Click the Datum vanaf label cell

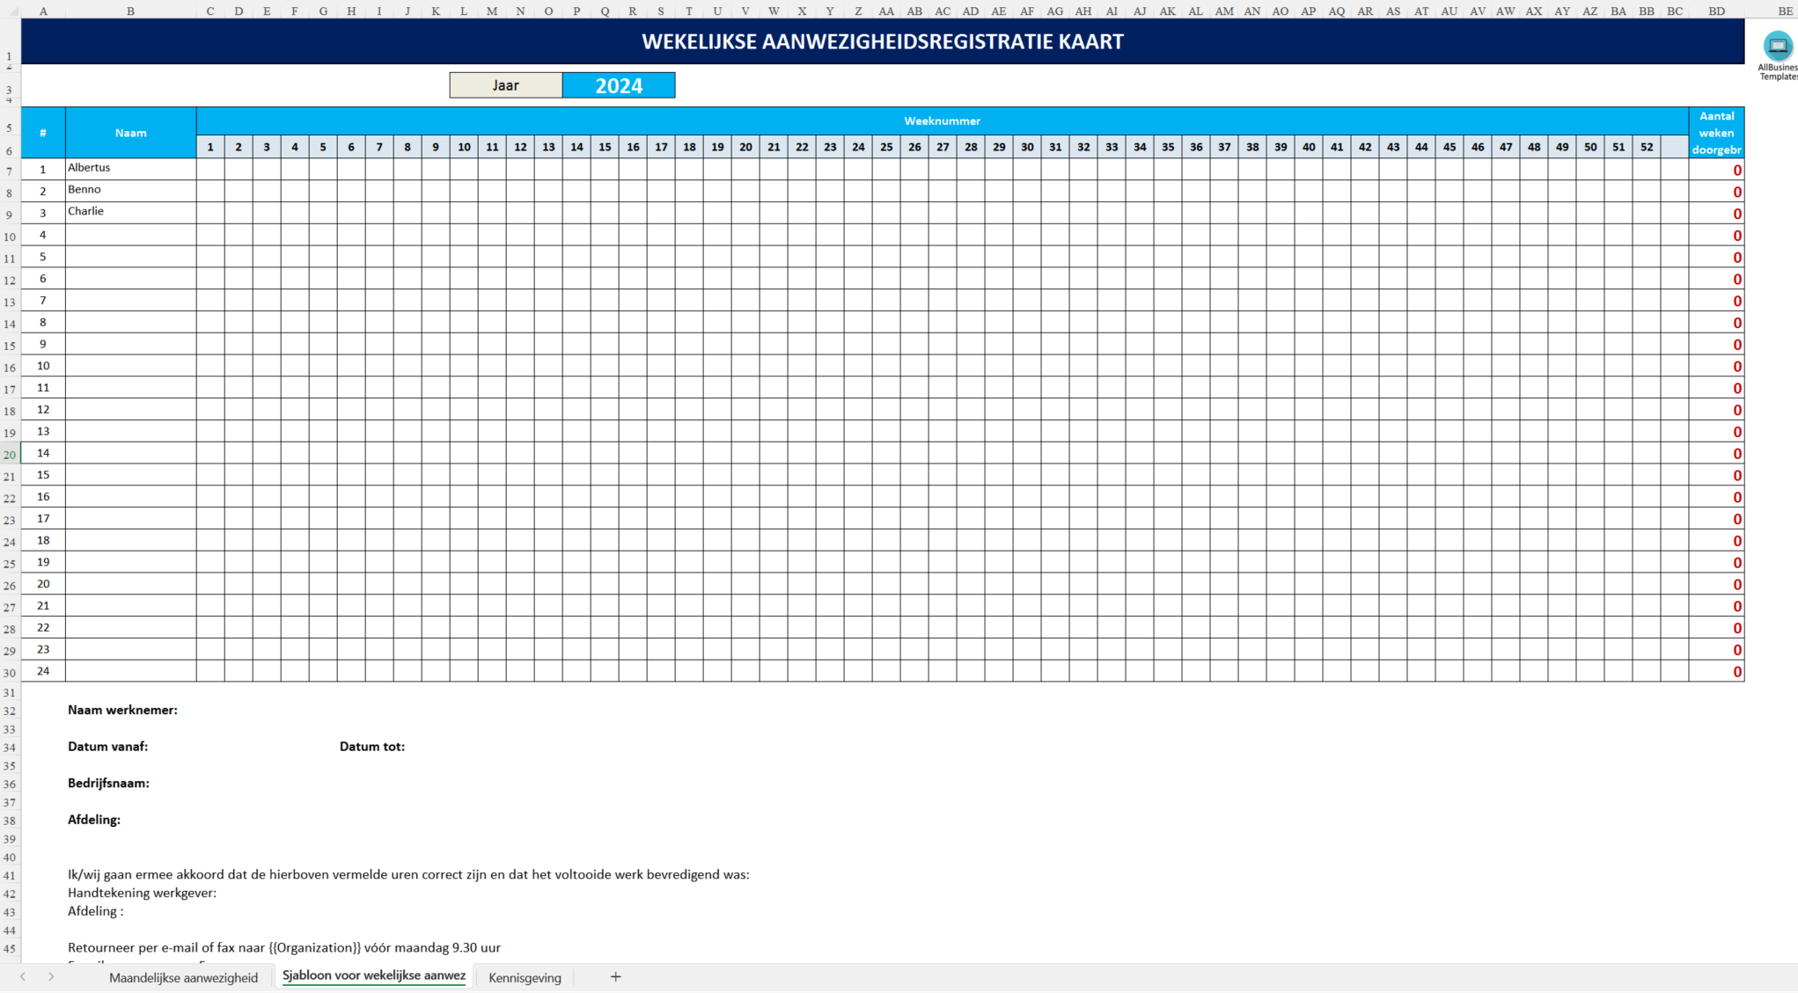click(x=107, y=746)
